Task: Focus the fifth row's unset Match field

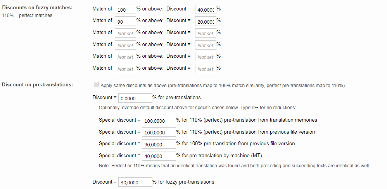Action: click(125, 57)
